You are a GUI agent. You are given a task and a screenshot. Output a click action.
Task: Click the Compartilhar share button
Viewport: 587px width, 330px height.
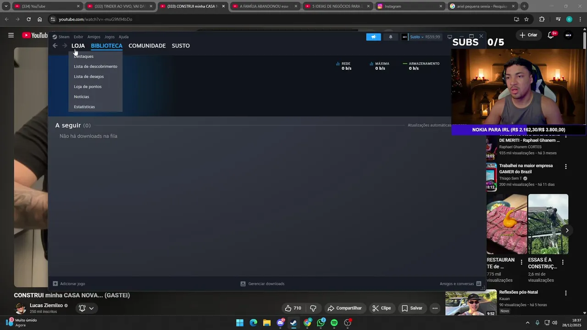pyautogui.click(x=344, y=308)
